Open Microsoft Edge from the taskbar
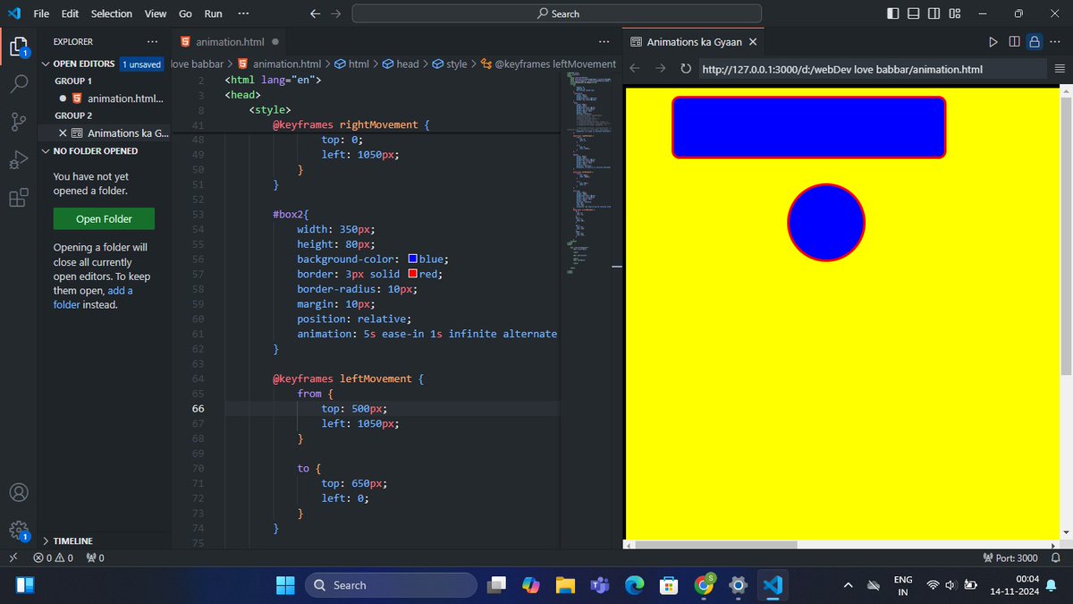The height and width of the screenshot is (604, 1073). pyautogui.click(x=634, y=585)
